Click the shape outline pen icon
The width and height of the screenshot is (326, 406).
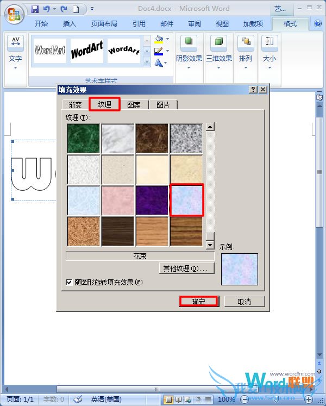159,51
